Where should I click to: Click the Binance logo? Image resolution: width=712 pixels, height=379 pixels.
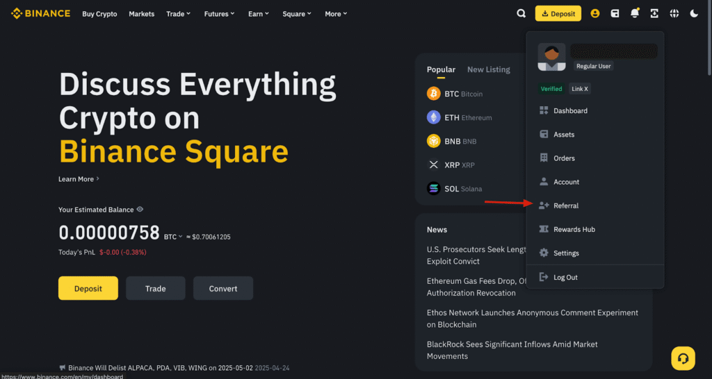click(40, 13)
